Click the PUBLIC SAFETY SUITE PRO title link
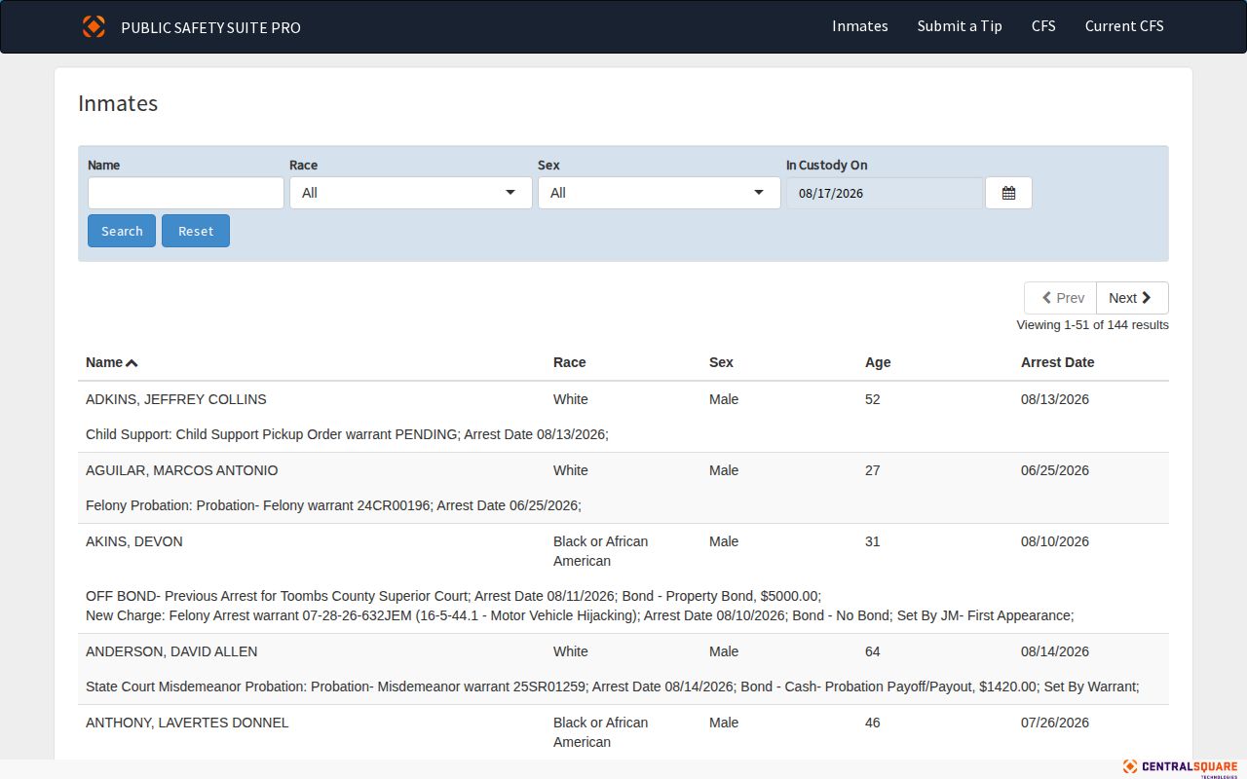The height and width of the screenshot is (779, 1247). pos(210,27)
